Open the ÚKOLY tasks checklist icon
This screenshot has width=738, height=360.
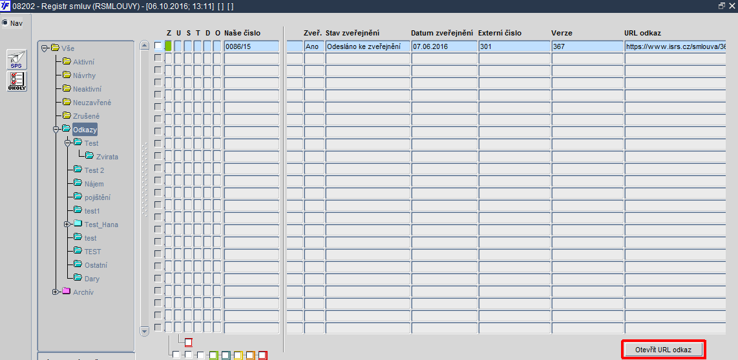coord(16,81)
